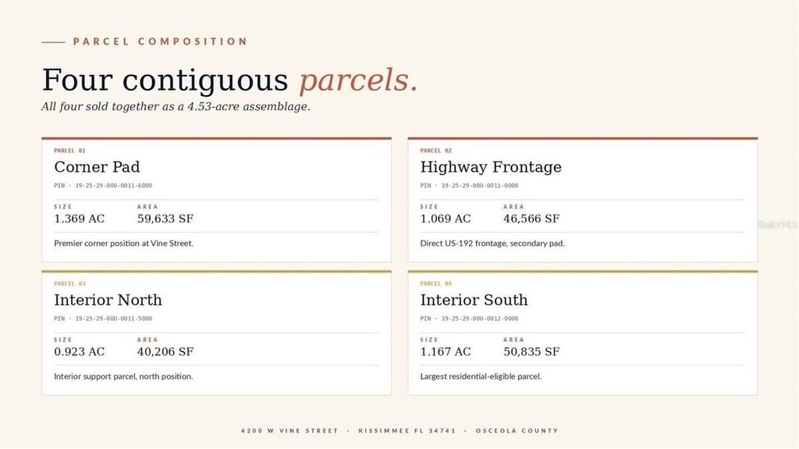Image resolution: width=799 pixels, height=449 pixels.
Task: Select the 50,835 SF area value
Action: pos(531,351)
